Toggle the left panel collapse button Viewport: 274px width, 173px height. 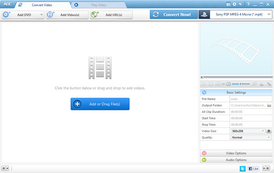5,168
